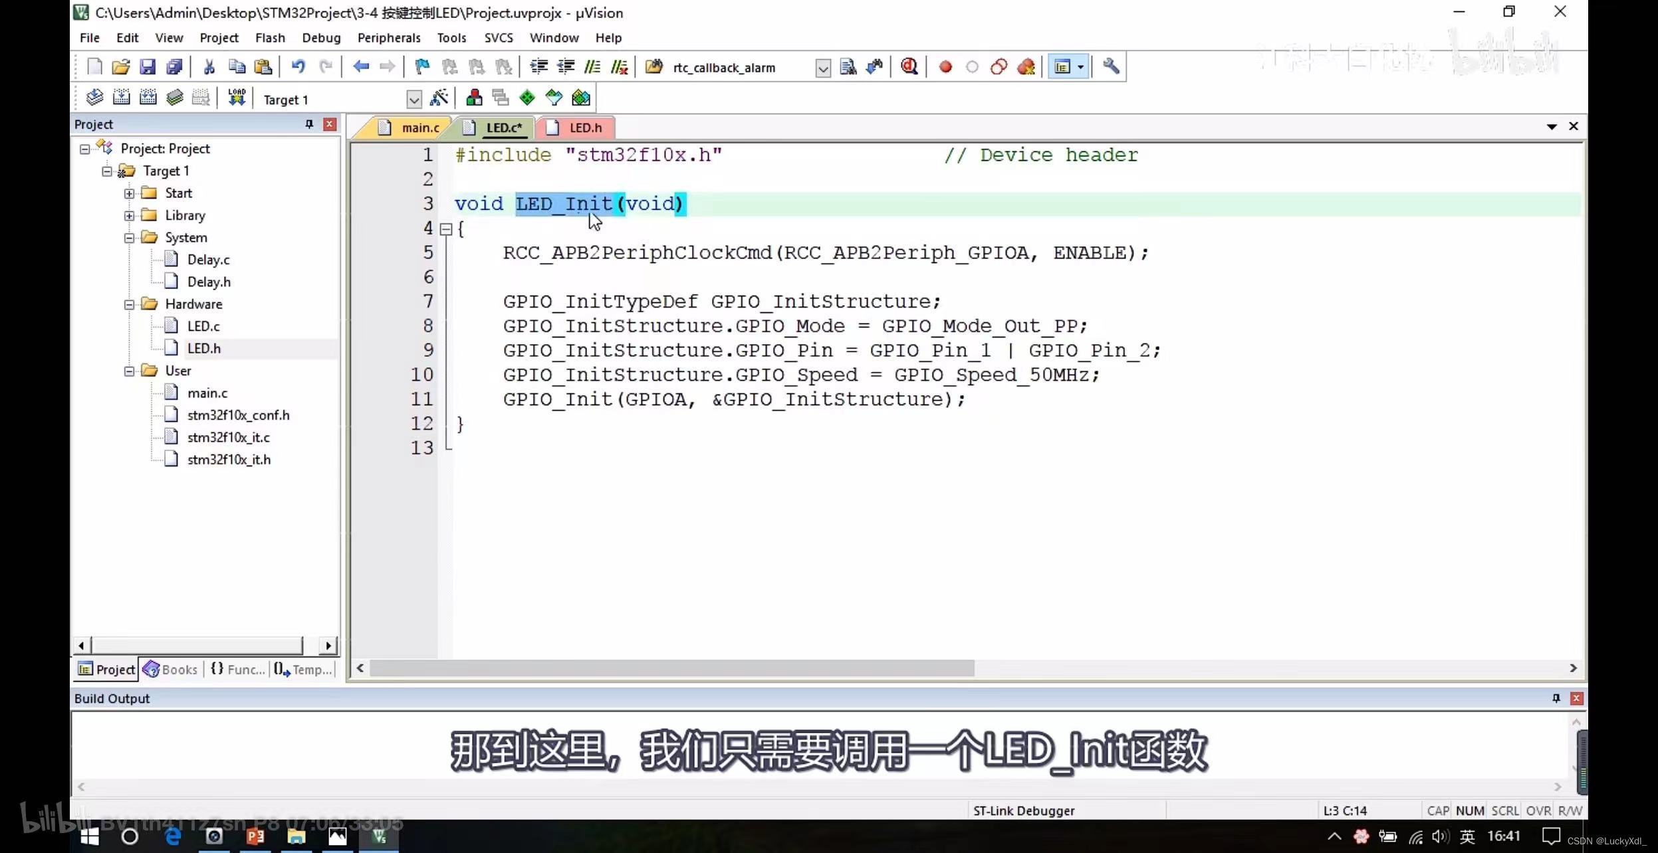The height and width of the screenshot is (853, 1658).
Task: Click the editor horizontal scrollbar thumb
Action: pyautogui.click(x=671, y=668)
